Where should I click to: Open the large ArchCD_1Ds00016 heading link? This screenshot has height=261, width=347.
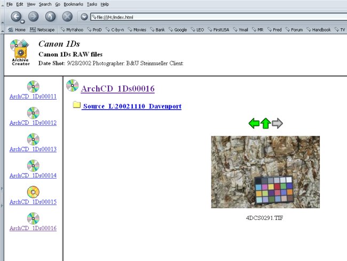pyautogui.click(x=118, y=89)
